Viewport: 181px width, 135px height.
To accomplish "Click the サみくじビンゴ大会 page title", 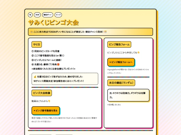I will (x=54, y=23).
